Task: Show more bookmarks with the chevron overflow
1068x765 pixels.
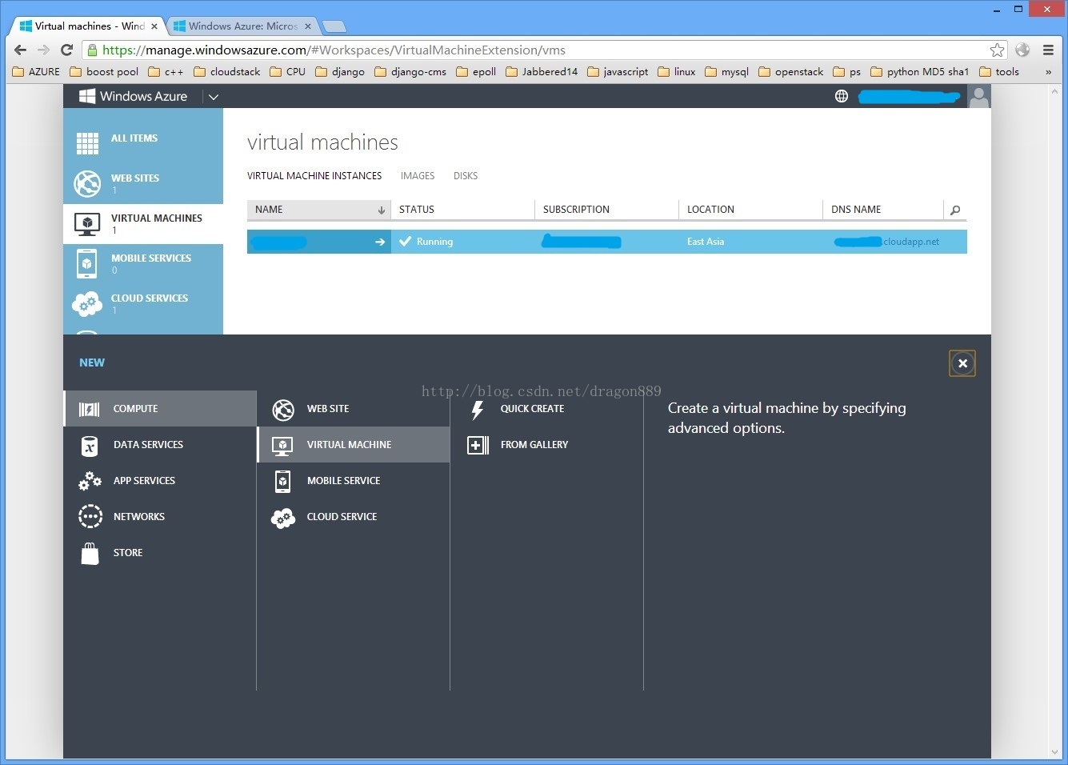Action: tap(1048, 72)
